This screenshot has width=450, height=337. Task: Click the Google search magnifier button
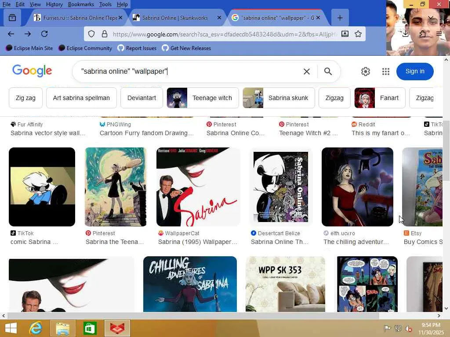(328, 72)
